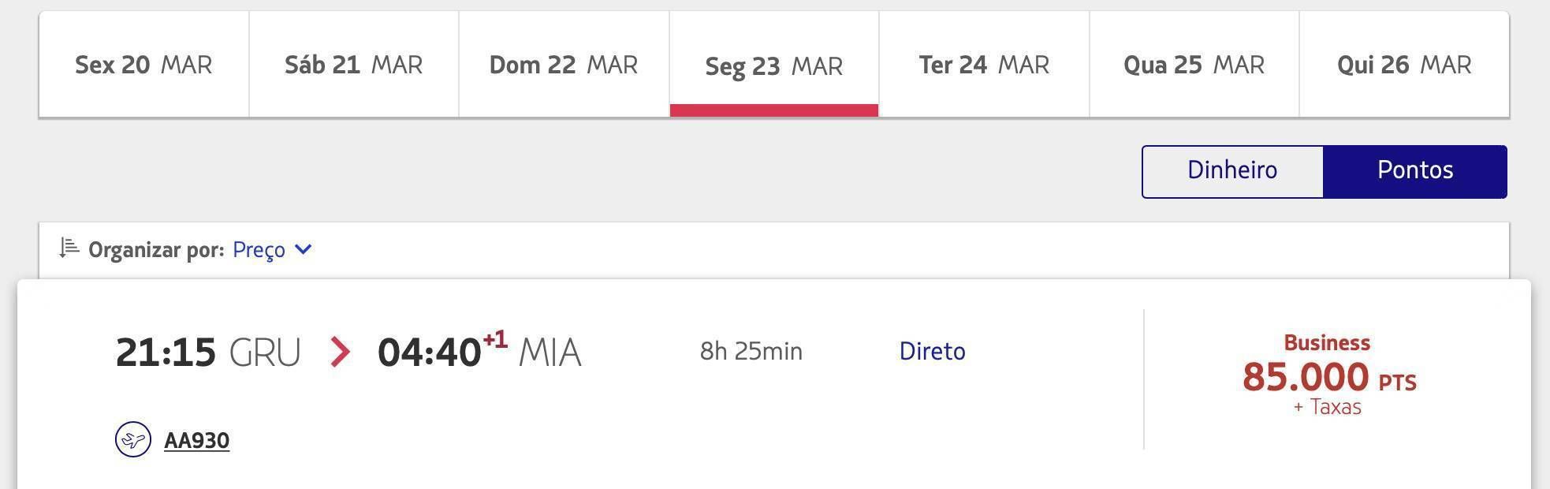Switch price display to Dinheiro
Viewport: 1550px width, 489px height.
pos(1232,171)
